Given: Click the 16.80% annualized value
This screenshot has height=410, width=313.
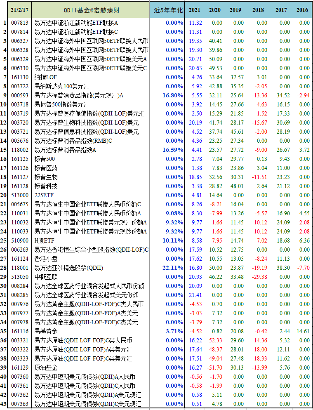Looking at the screenshot, I should pyautogui.click(x=173, y=95).
